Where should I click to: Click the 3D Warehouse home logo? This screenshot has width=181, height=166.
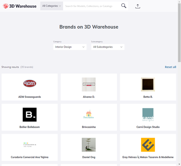point(20,6)
